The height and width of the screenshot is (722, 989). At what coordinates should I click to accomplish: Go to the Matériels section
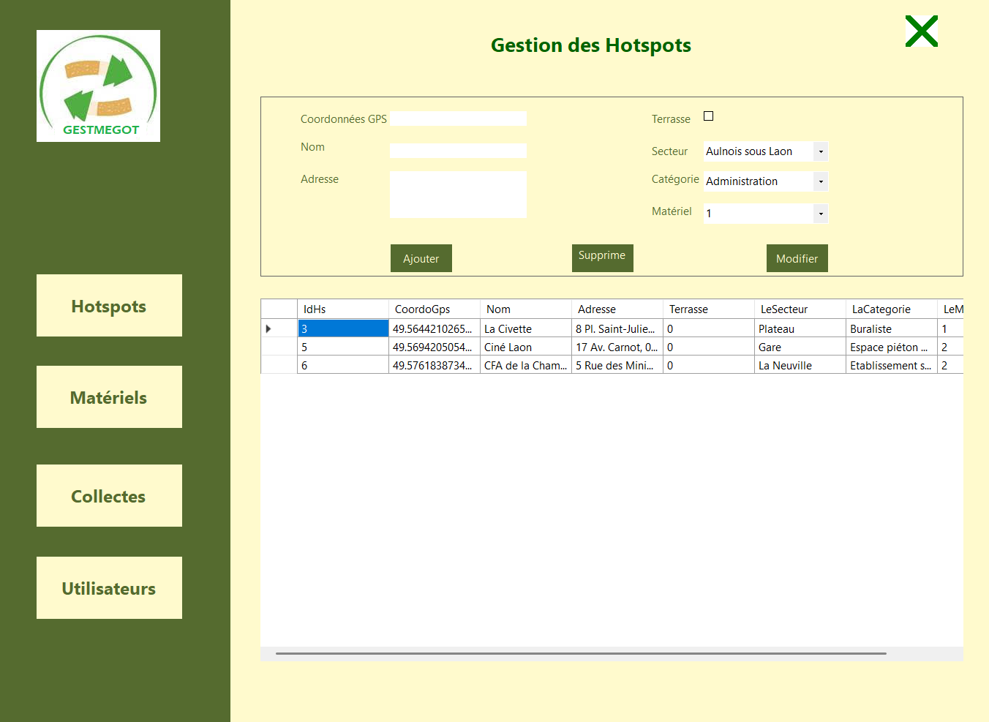[x=109, y=397]
